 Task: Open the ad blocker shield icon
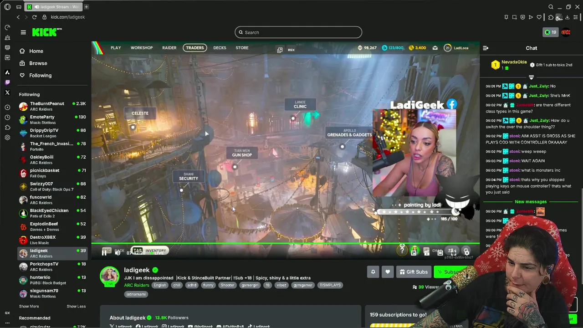point(522,17)
